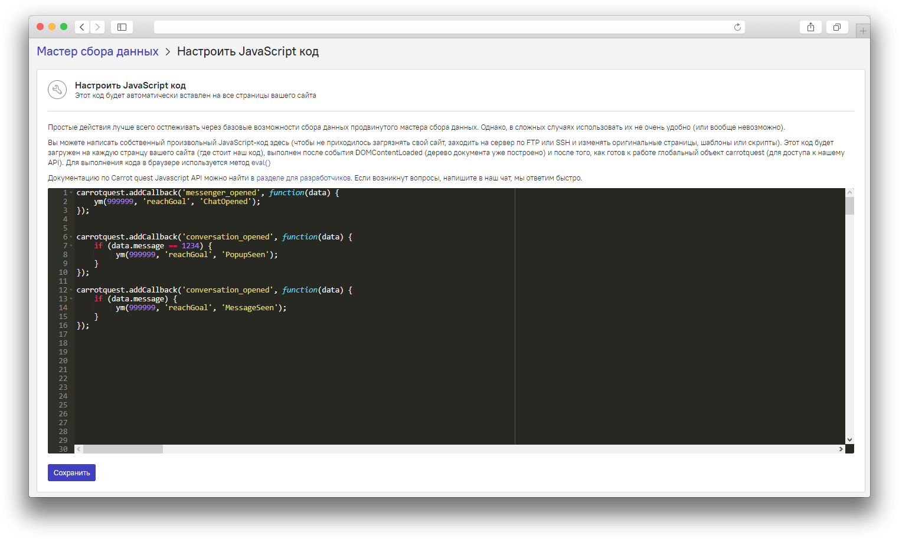This screenshot has width=899, height=539.
Task: Navigate to Мастер сбора данных breadcrumb
Action: pyautogui.click(x=97, y=51)
